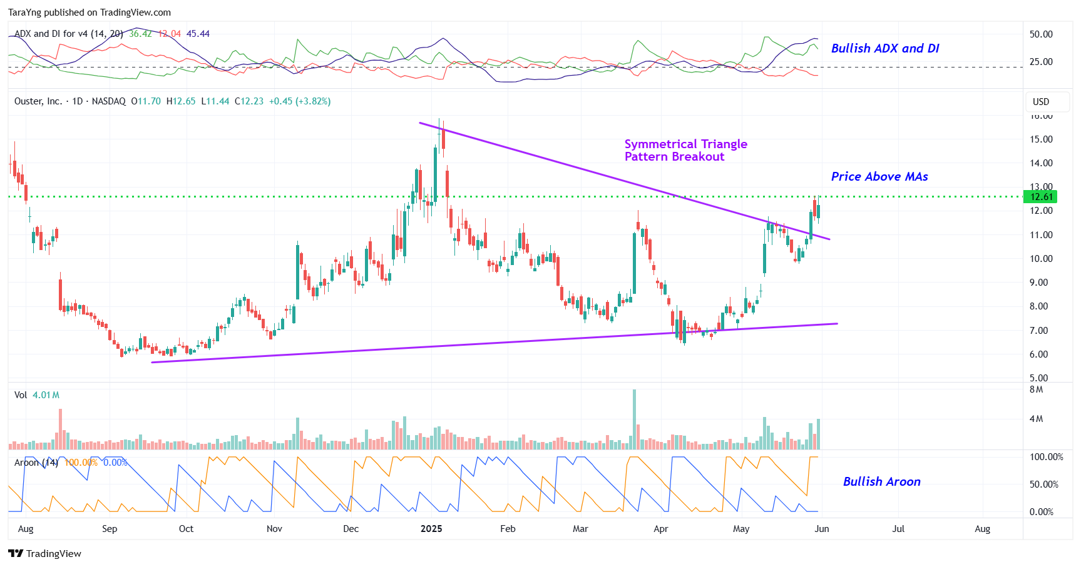Screen dimensions: 1081x567
Task: Click the 'Jul' label on time axis
Action: (x=898, y=529)
